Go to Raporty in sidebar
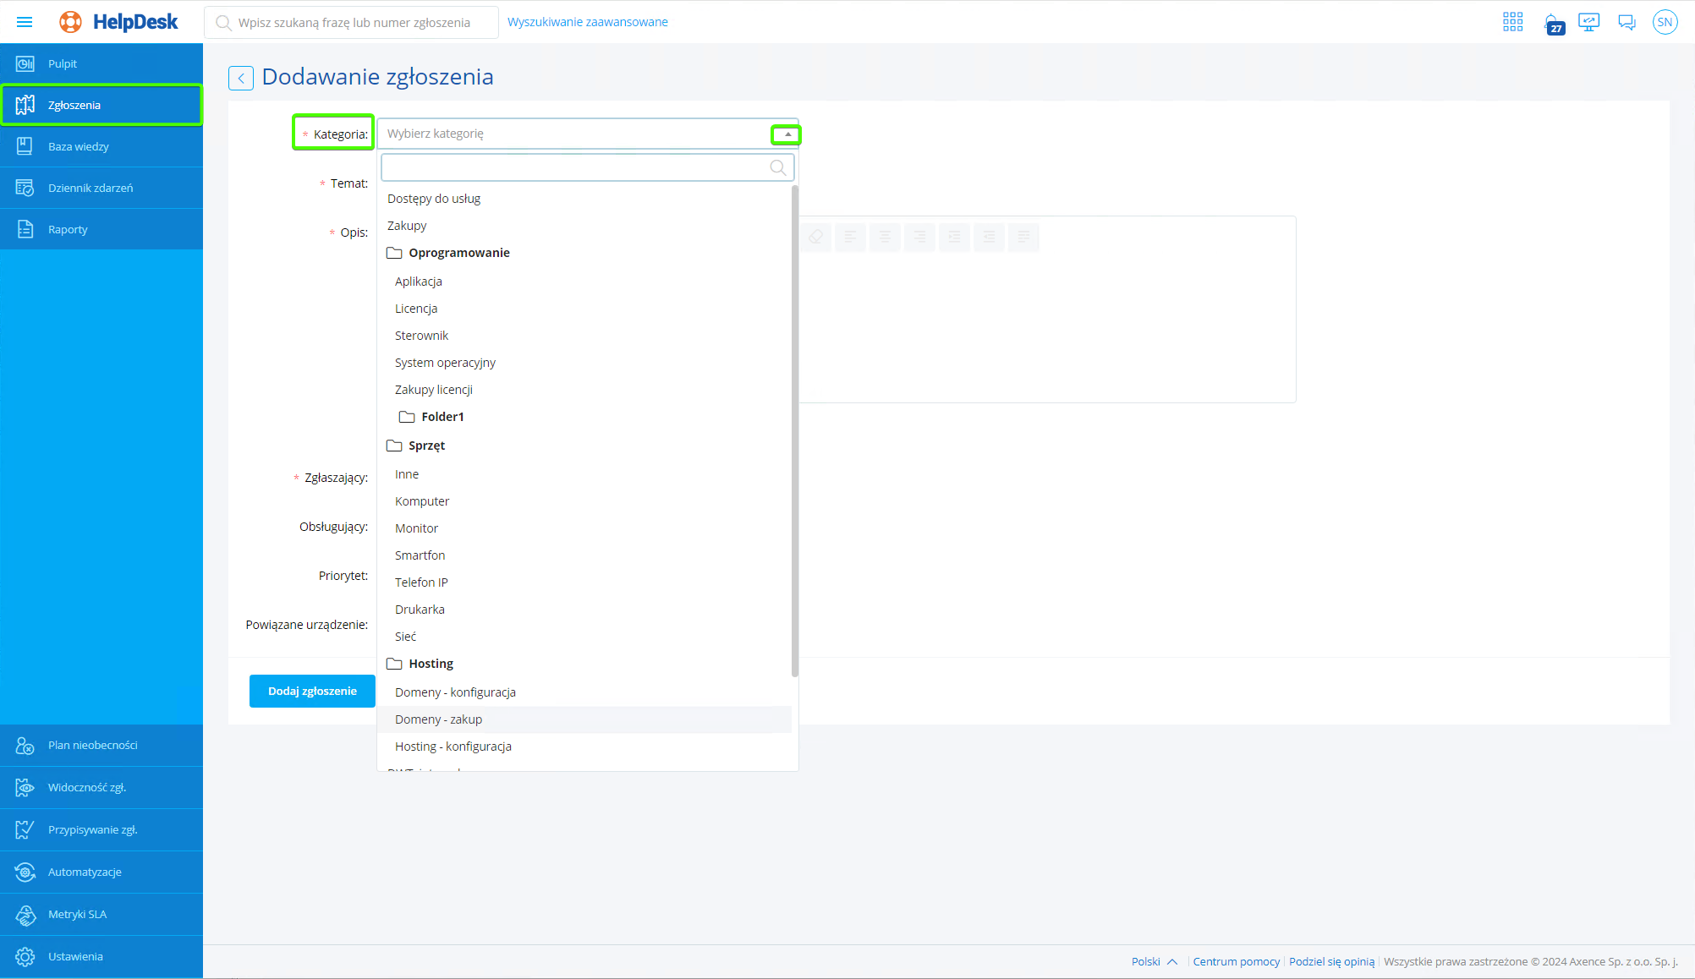Viewport: 1695px width, 979px height. coord(68,229)
